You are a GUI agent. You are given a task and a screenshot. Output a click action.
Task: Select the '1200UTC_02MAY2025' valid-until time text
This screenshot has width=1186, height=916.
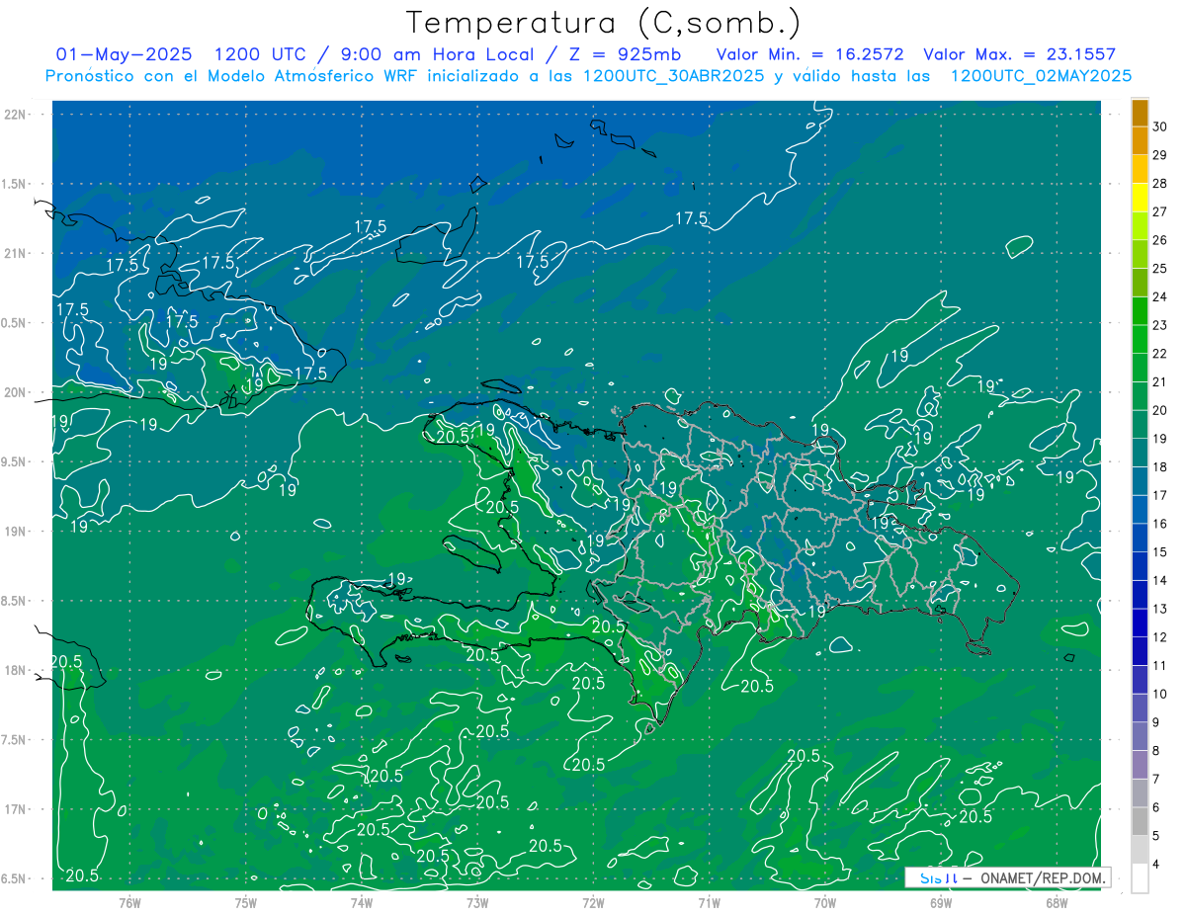click(1041, 76)
